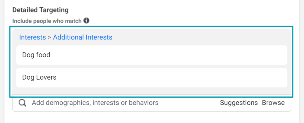Click the placeholder text in the targeting search box
The image size is (304, 123).
(95, 103)
